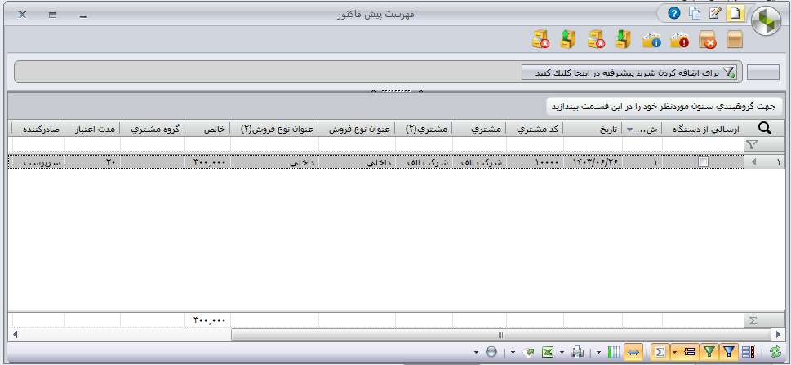Open the blue help question mark icon
This screenshot has height=365, width=791.
click(x=674, y=14)
